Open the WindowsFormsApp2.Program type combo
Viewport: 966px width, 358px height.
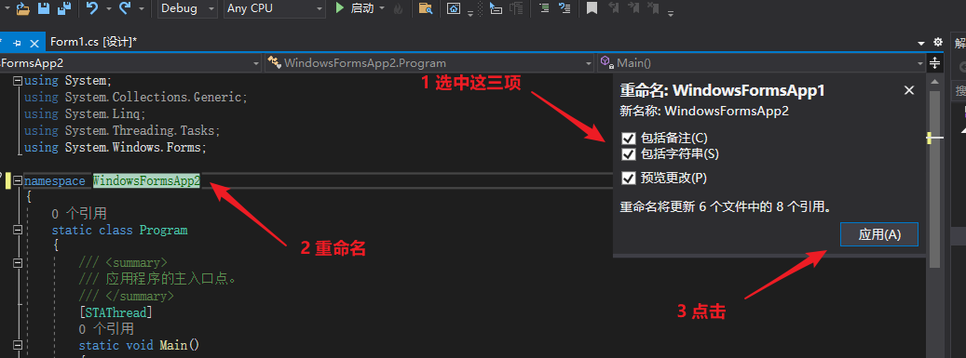pyautogui.click(x=429, y=62)
